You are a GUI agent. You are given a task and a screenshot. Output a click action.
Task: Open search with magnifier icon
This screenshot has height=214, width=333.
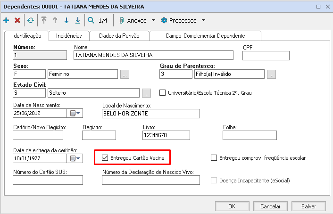click(91, 20)
